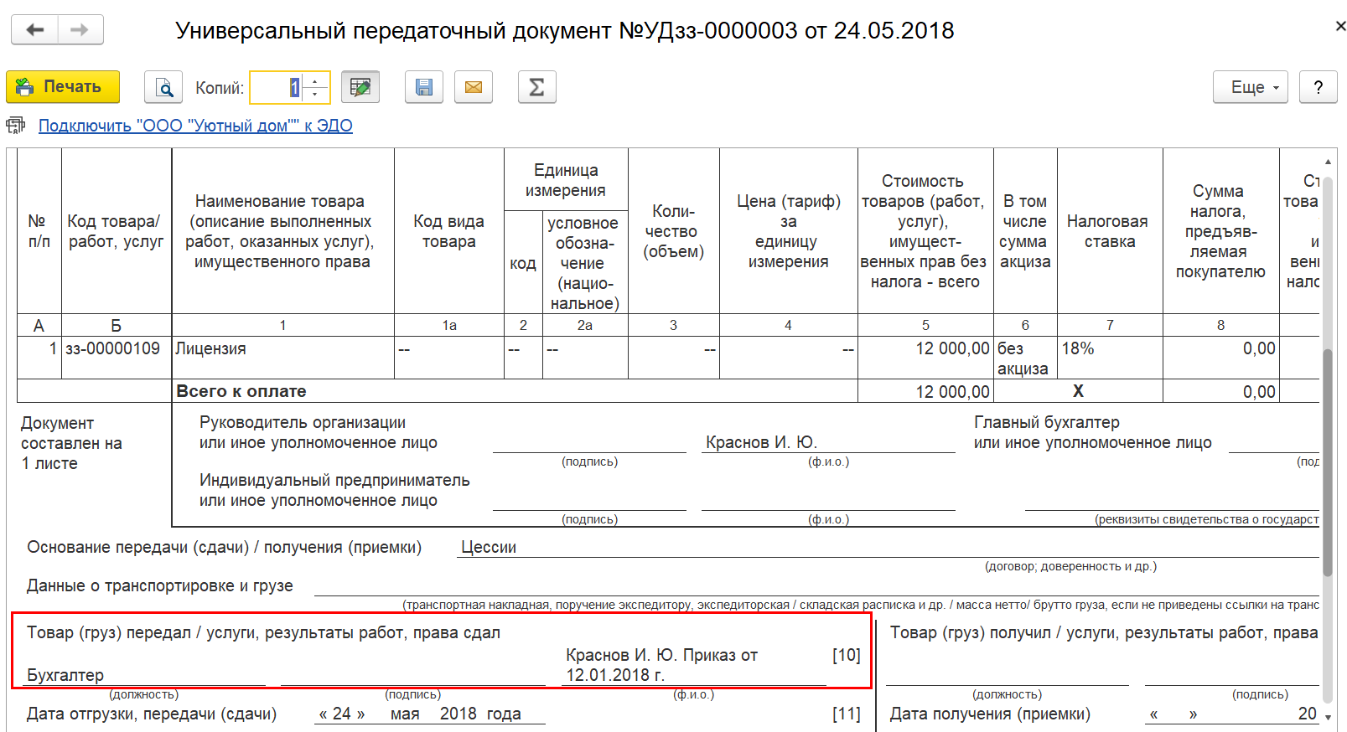Decrease copies with the down spinner arrow
Screen dimensions: 1347x732
[x=315, y=94]
